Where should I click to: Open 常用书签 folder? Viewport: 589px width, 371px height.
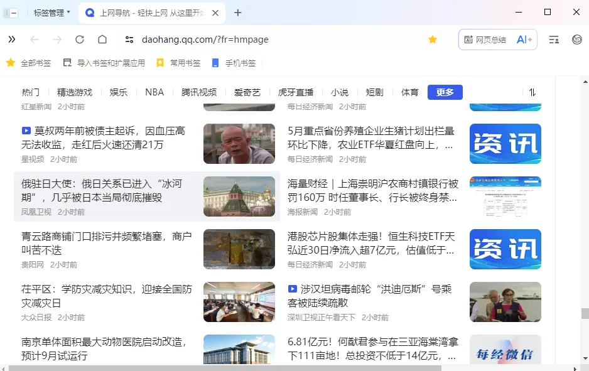178,63
